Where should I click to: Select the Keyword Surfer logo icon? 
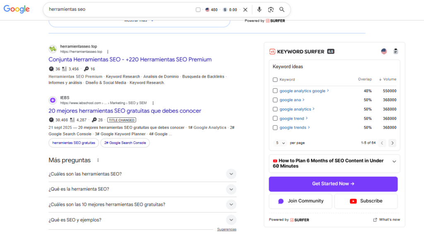tap(273, 51)
